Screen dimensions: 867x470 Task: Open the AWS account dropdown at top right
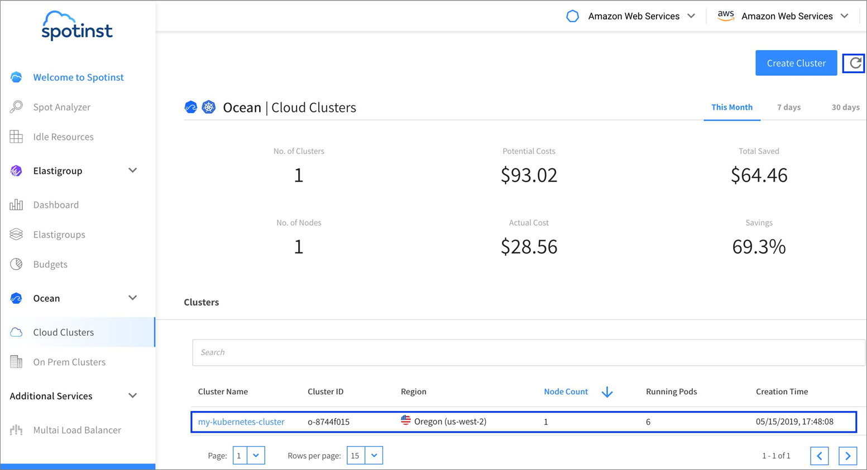844,16
